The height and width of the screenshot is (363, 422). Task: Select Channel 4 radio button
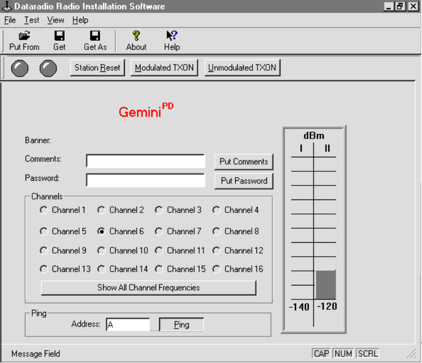point(216,210)
